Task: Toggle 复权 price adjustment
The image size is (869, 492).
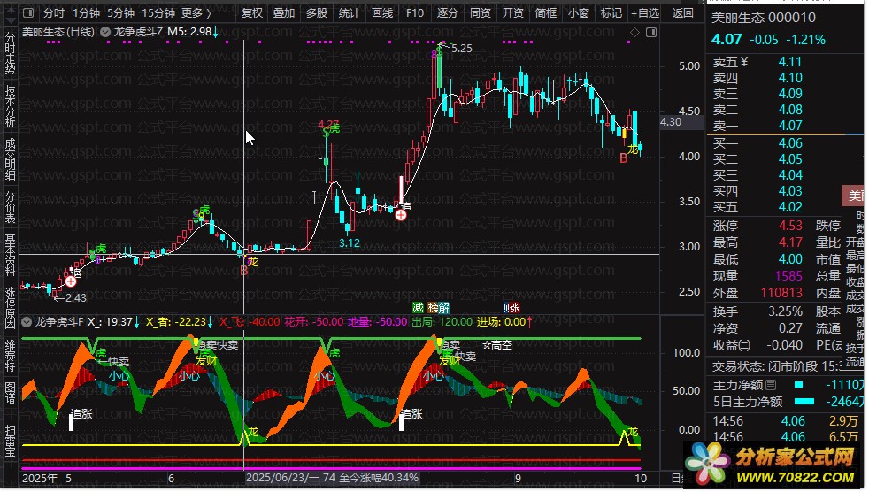Action: pyautogui.click(x=252, y=13)
